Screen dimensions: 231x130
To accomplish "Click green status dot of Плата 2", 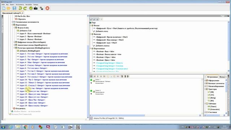I will (91, 91).
